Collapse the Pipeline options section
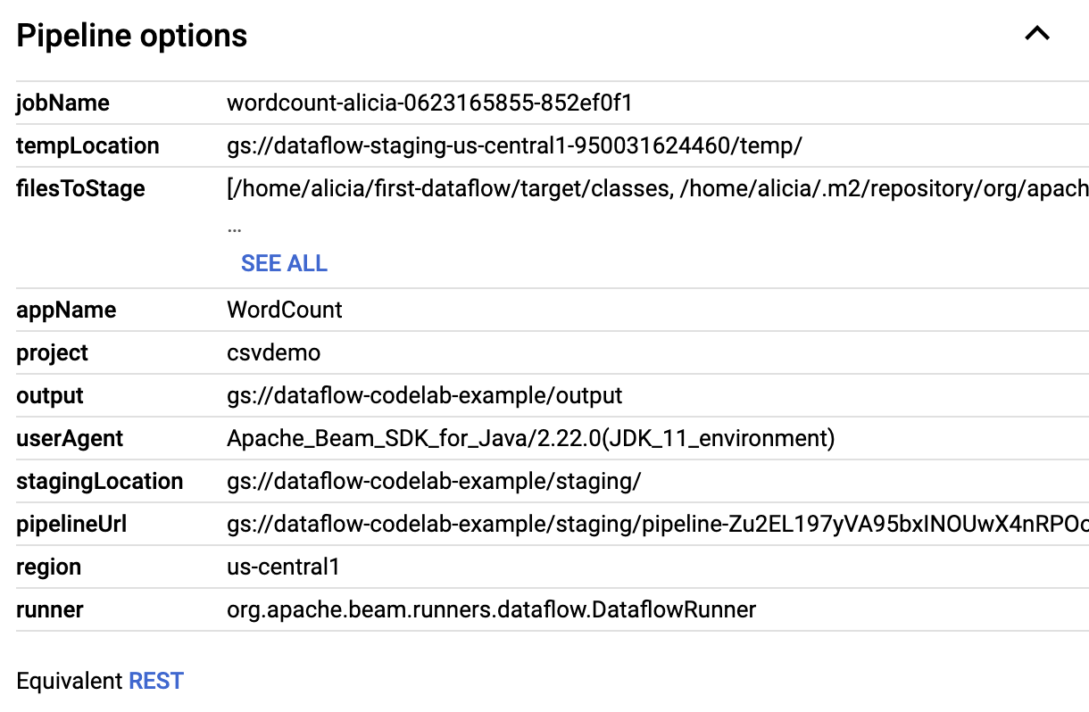Screen dimensions: 1089x712 [x=1037, y=35]
